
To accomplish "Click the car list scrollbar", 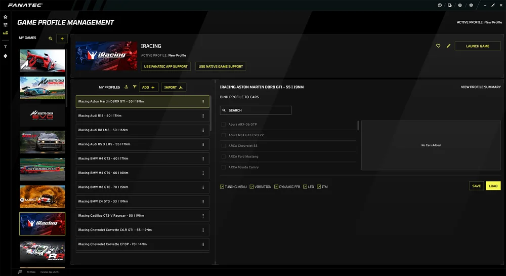I will pos(358,126).
